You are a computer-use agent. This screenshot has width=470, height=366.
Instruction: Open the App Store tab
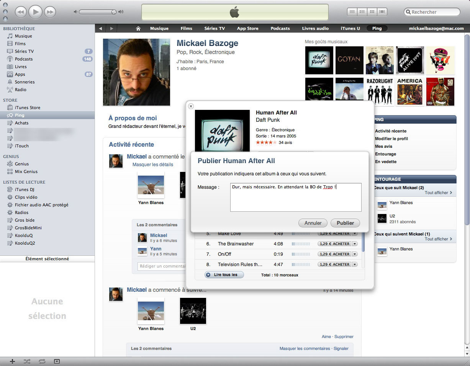[x=248, y=28]
